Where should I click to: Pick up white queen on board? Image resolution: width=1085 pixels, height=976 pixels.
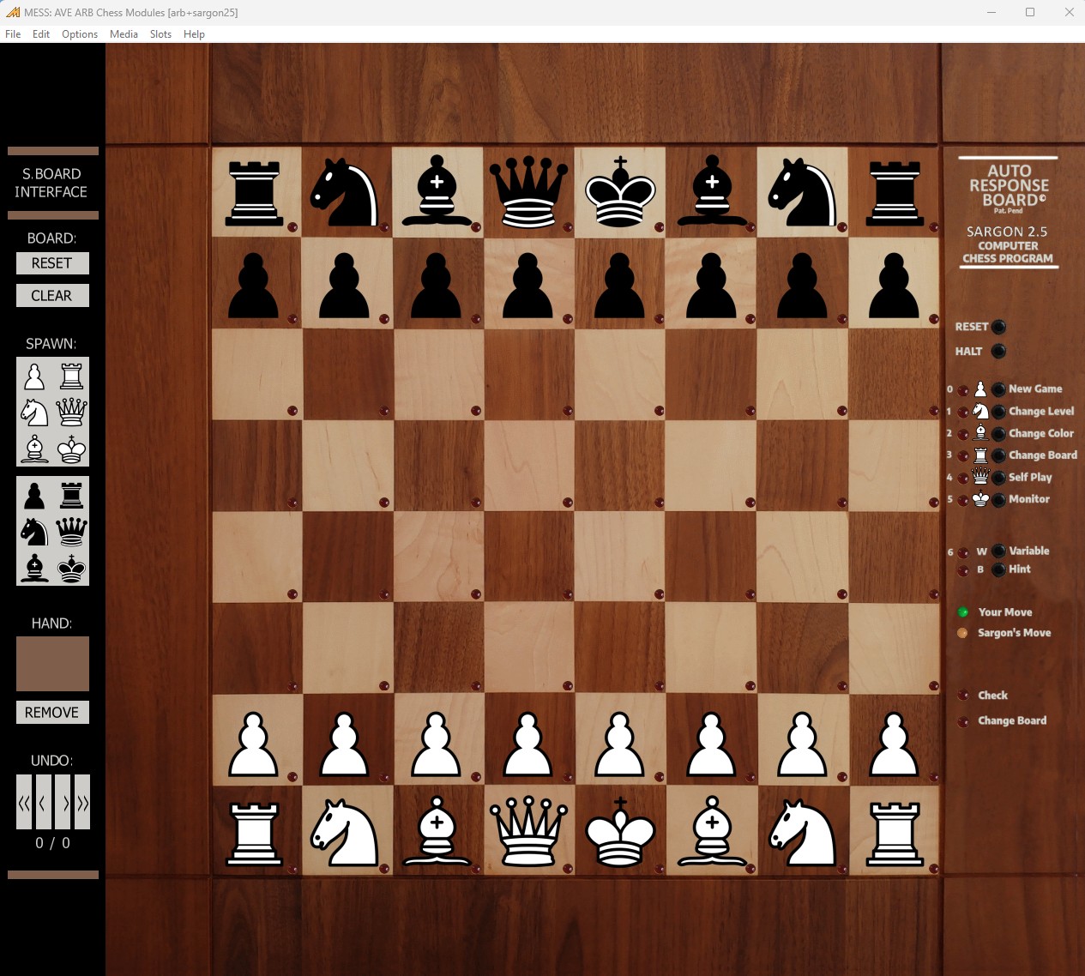(x=528, y=831)
